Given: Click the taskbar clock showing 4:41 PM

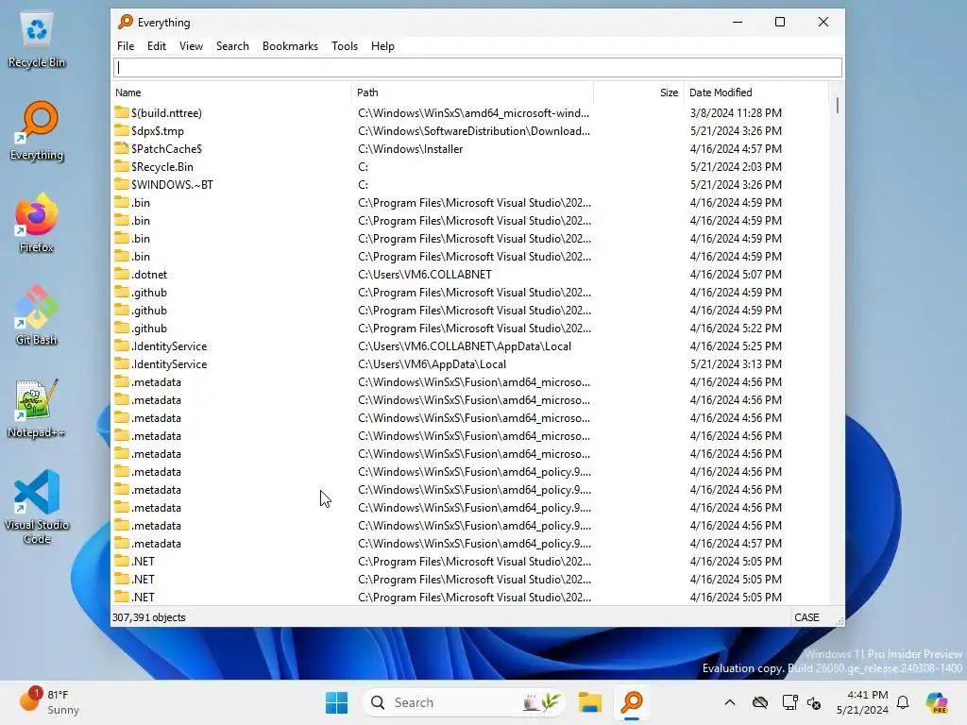Looking at the screenshot, I should click(862, 702).
